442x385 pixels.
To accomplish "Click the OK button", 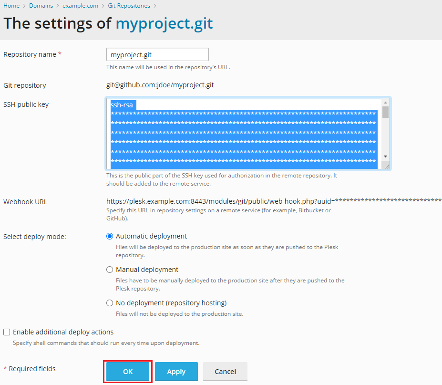I will [128, 372].
